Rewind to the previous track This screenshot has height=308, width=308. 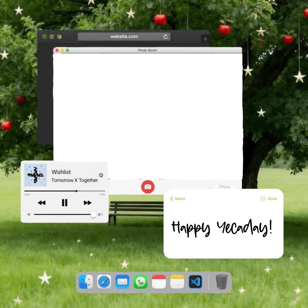[42, 202]
